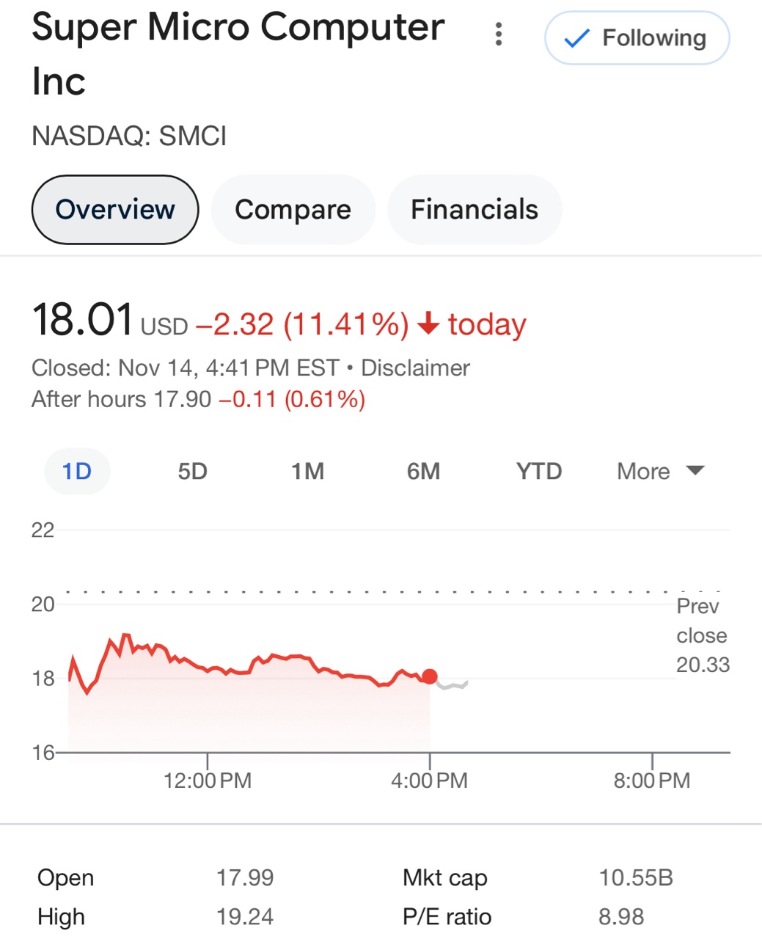762x939 pixels.
Task: Select the 1D chart range
Action: tap(77, 471)
